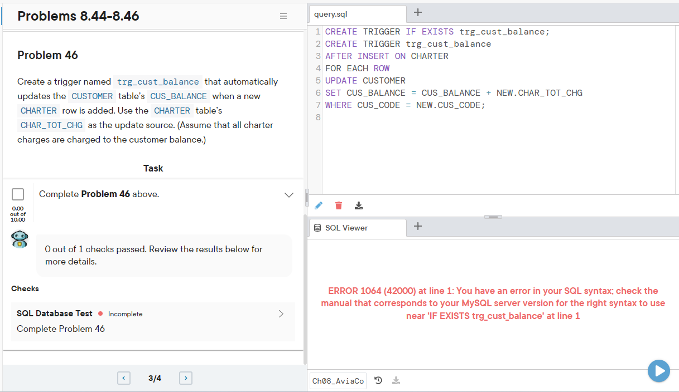This screenshot has width=679, height=392.
Task: Add a new tab next to SQL Viewer
Action: (418, 226)
